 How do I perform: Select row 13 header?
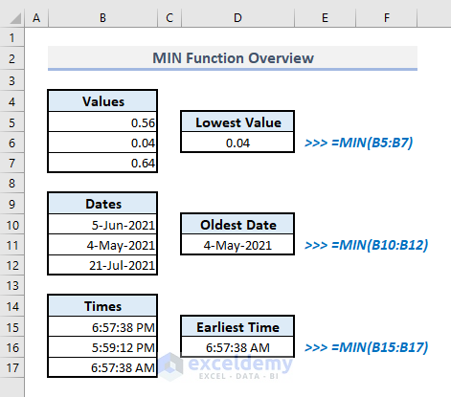click(12, 285)
